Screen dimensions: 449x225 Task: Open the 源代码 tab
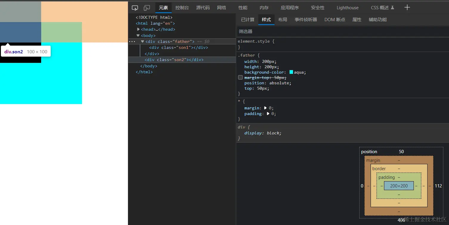(203, 8)
